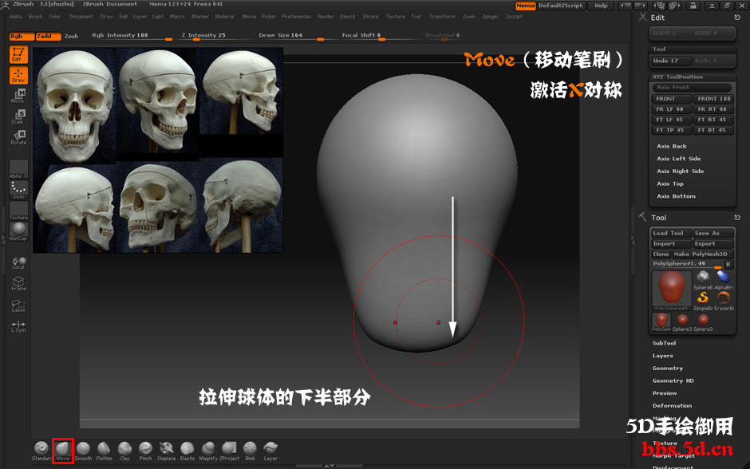The height and width of the screenshot is (469, 750).
Task: Click the FRONT 180 view button
Action: tap(713, 99)
